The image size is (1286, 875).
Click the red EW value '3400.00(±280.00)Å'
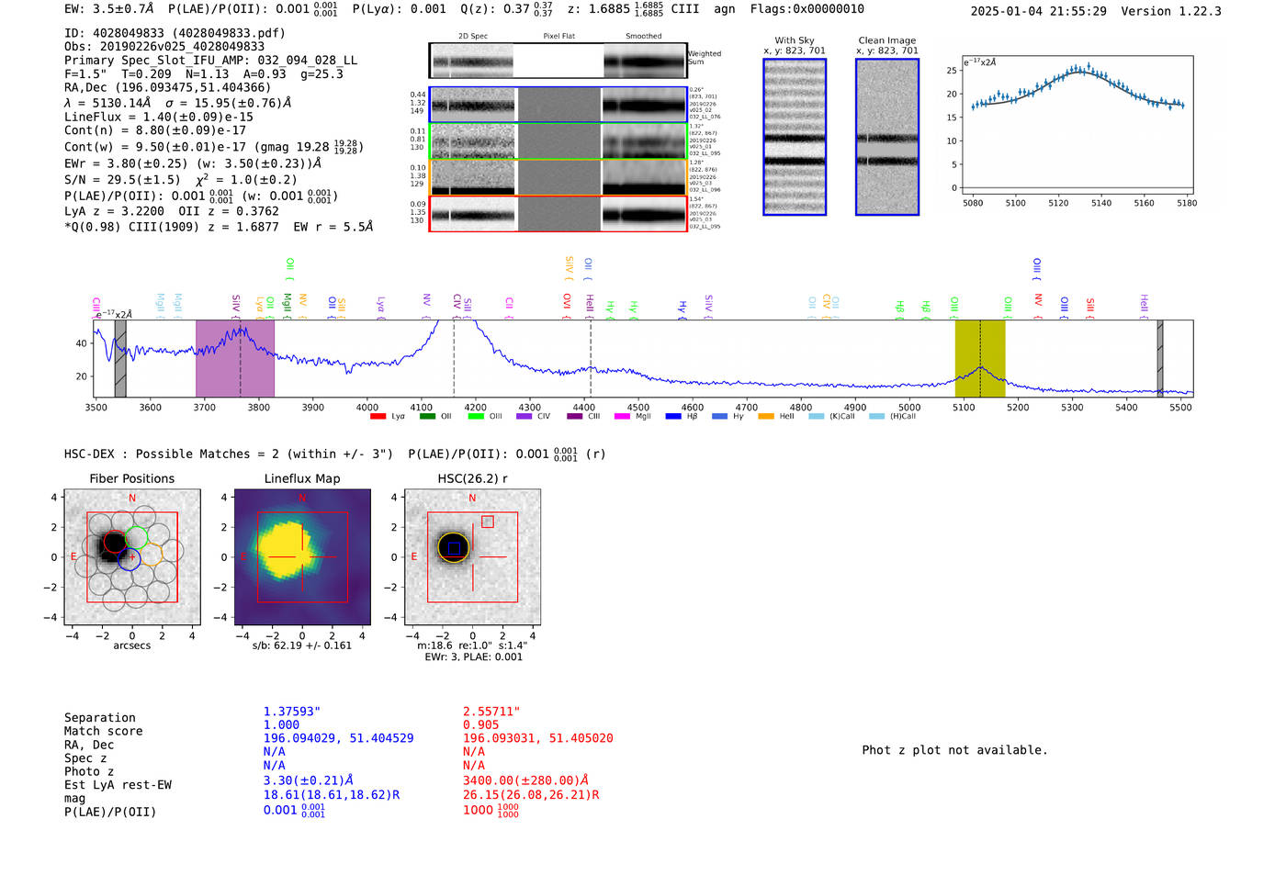pyautogui.click(x=526, y=780)
